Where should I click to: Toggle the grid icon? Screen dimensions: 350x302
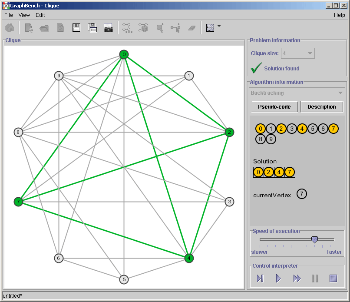point(210,28)
